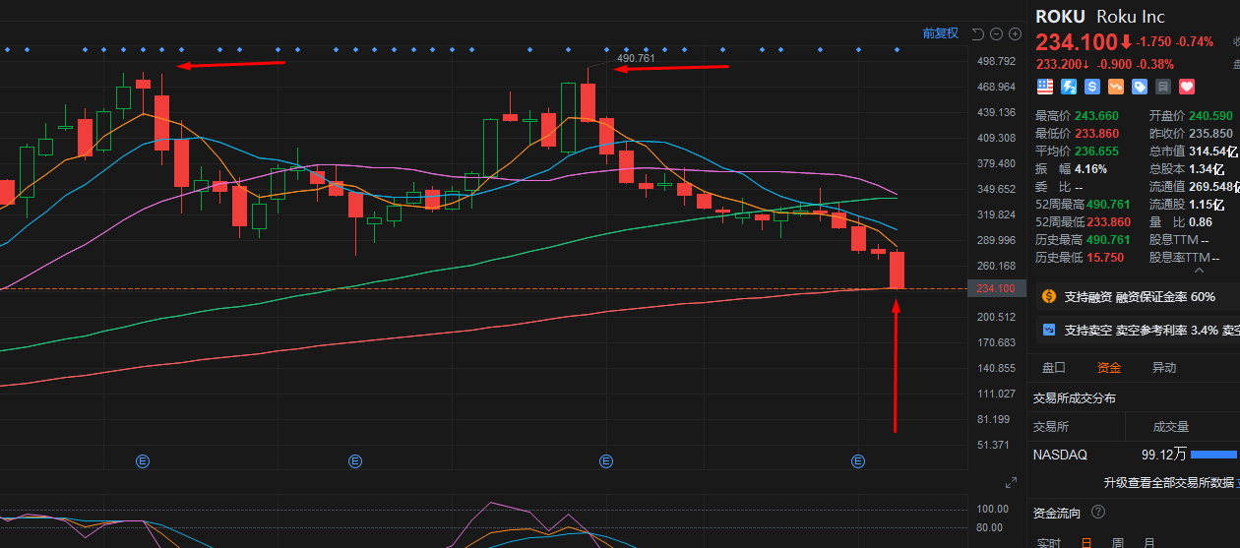Click the 234.100 current price axis tag

[996, 288]
